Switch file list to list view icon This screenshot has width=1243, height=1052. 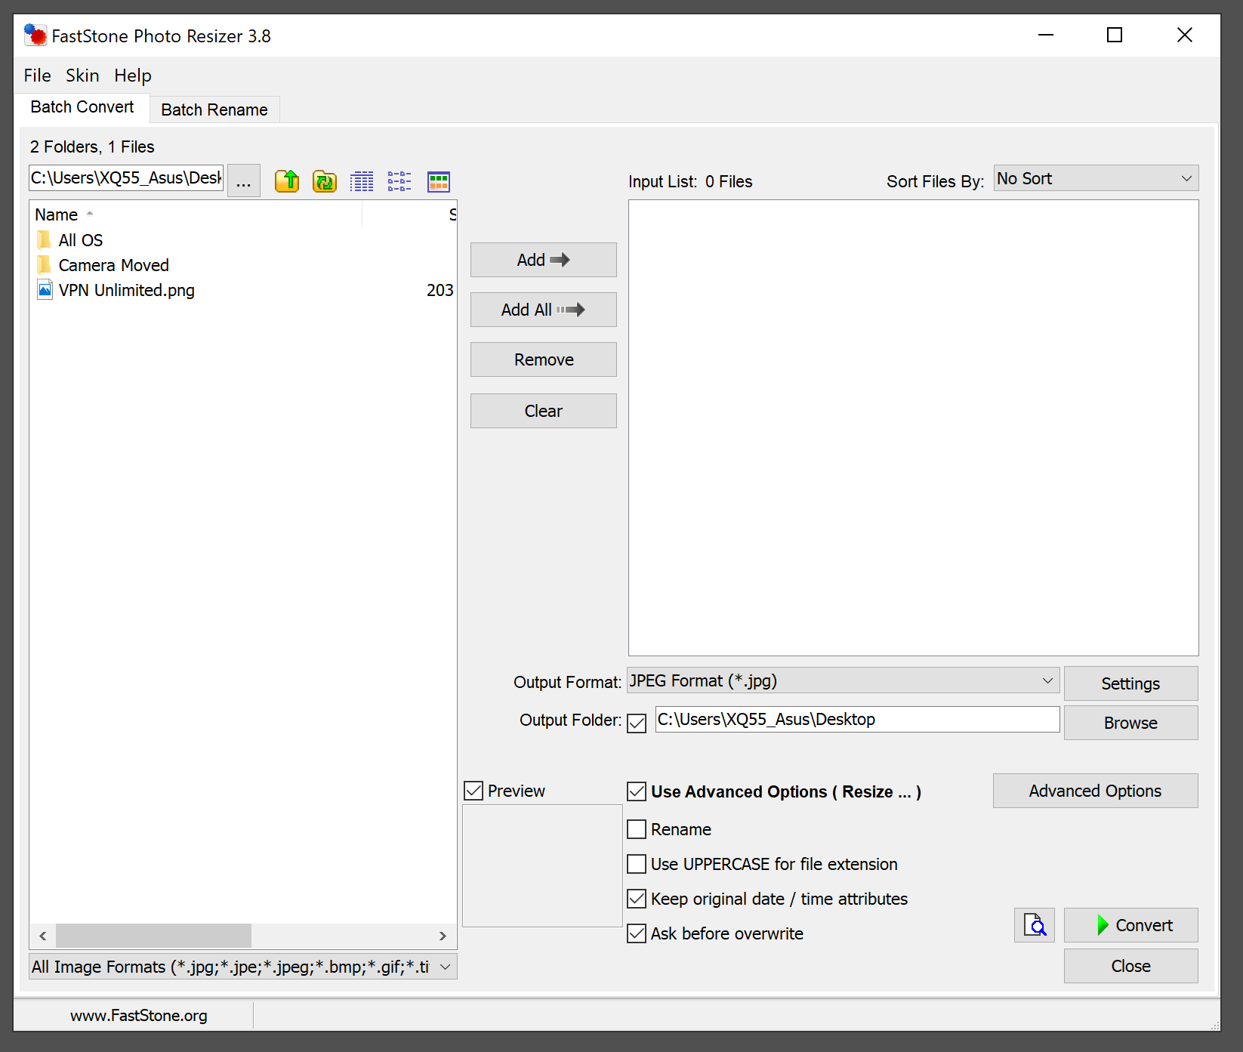coord(399,181)
